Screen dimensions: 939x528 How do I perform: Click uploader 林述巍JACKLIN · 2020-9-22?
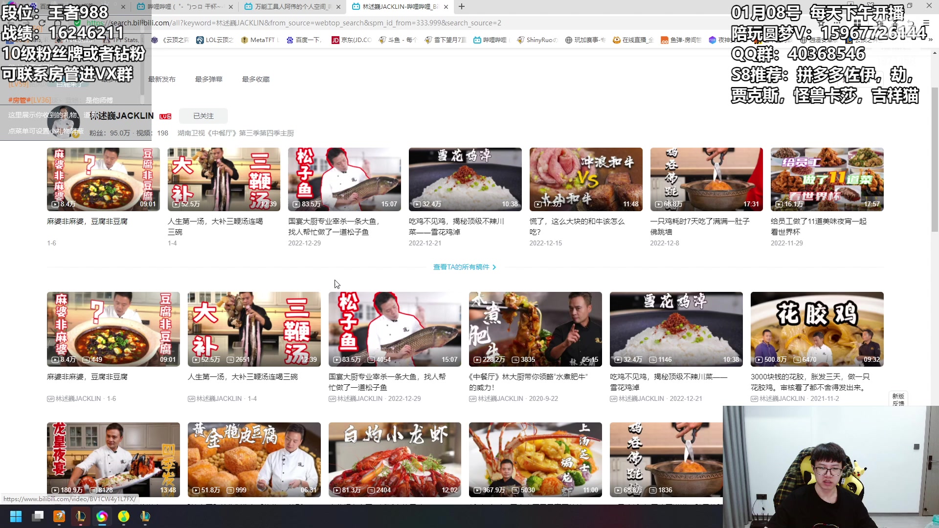point(514,399)
